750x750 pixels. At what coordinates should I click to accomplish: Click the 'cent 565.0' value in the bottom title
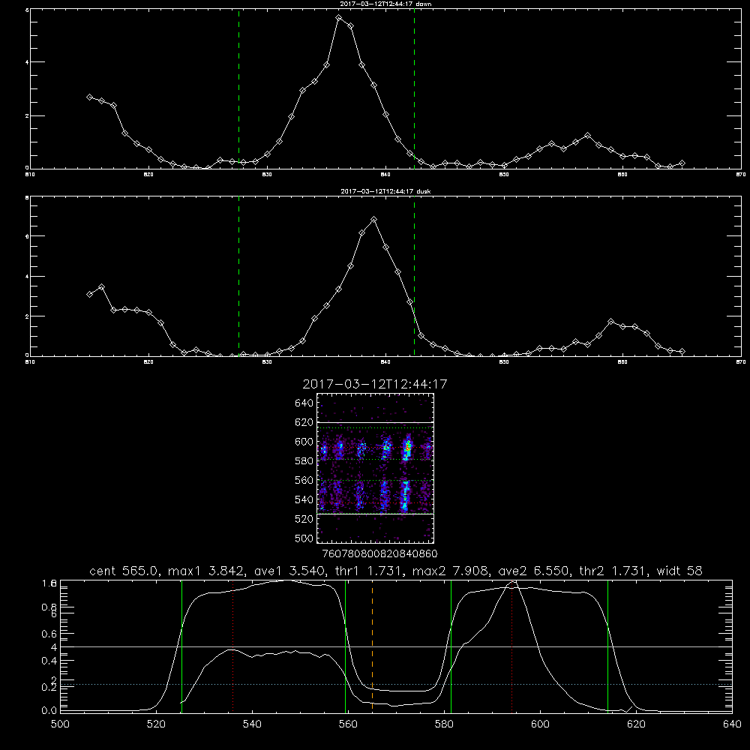(124, 571)
